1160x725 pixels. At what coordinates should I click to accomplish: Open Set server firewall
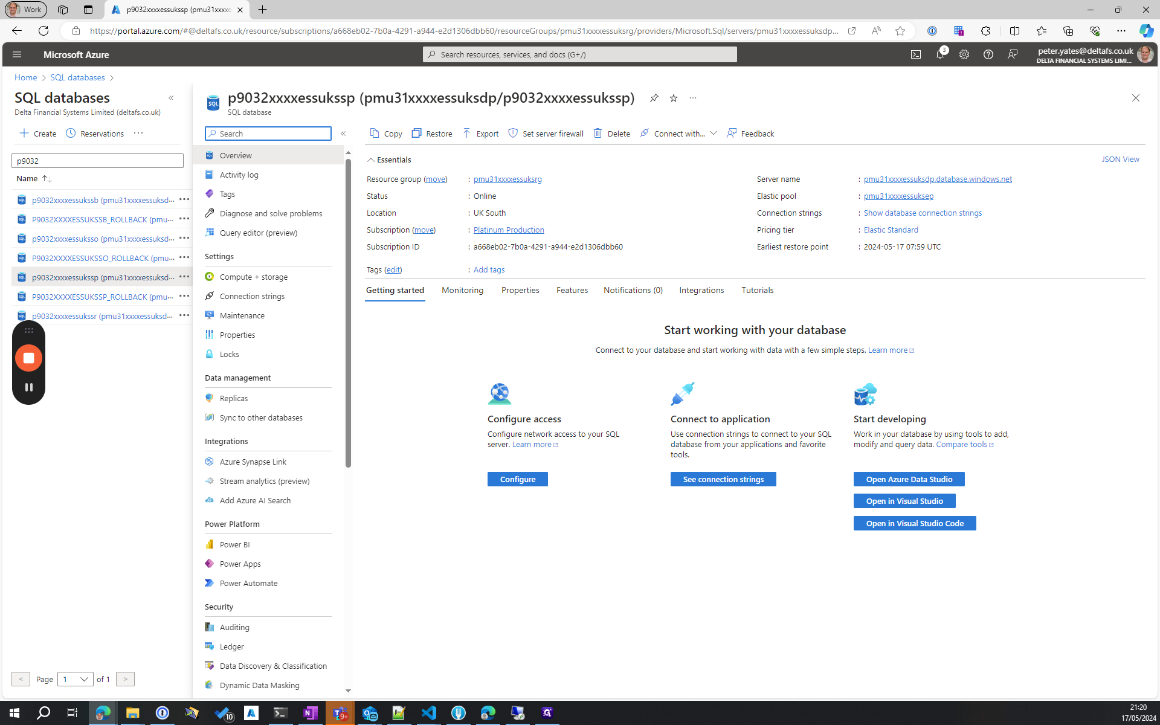coord(546,134)
